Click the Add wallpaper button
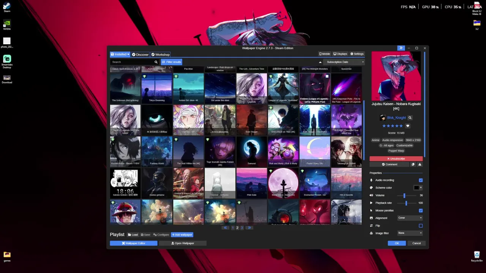 (182, 235)
